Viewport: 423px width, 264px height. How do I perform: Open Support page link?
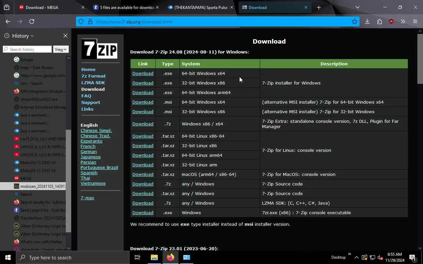pos(91,102)
